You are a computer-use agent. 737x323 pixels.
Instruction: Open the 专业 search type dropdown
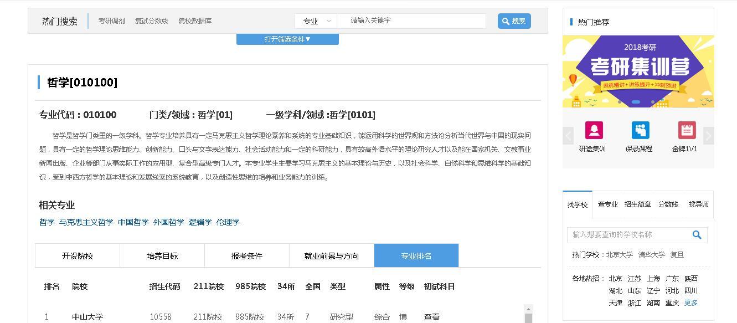pos(316,20)
